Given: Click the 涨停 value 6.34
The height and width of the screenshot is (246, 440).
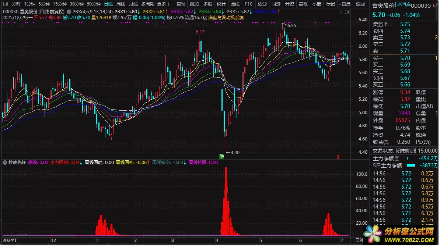Looking at the screenshot, I should pos(405,92).
